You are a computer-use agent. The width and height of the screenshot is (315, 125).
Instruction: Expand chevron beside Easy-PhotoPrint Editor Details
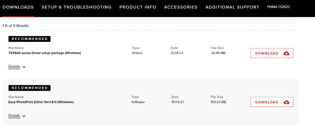[24, 116]
